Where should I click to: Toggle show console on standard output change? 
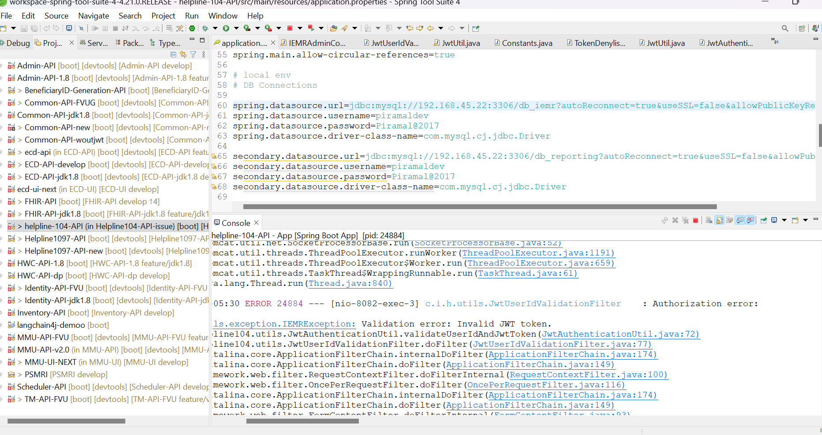tap(740, 220)
